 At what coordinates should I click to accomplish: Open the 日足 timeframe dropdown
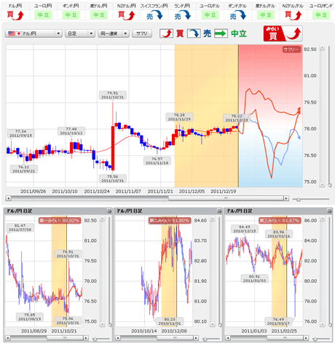80,34
